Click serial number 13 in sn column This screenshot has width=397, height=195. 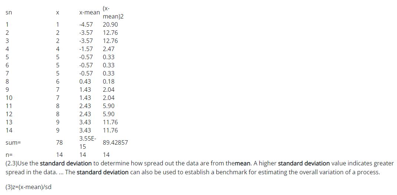tap(9, 122)
